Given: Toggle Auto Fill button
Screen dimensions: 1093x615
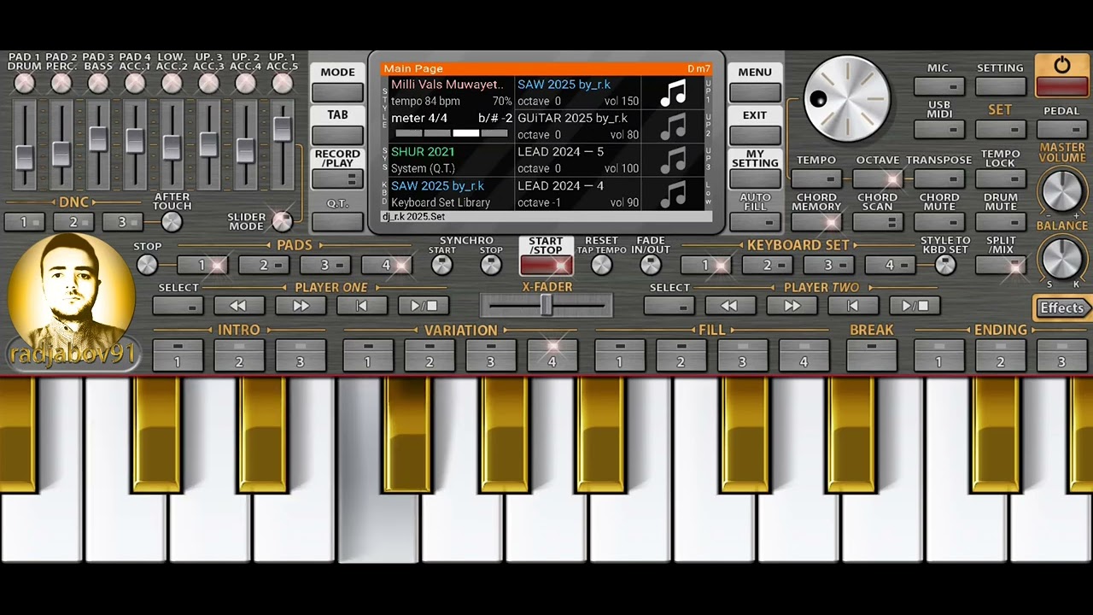Looking at the screenshot, I should (755, 222).
